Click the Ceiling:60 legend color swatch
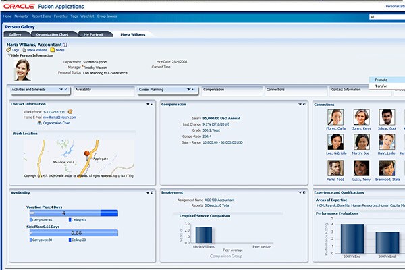Screen dimensions: 405x270 70,220
